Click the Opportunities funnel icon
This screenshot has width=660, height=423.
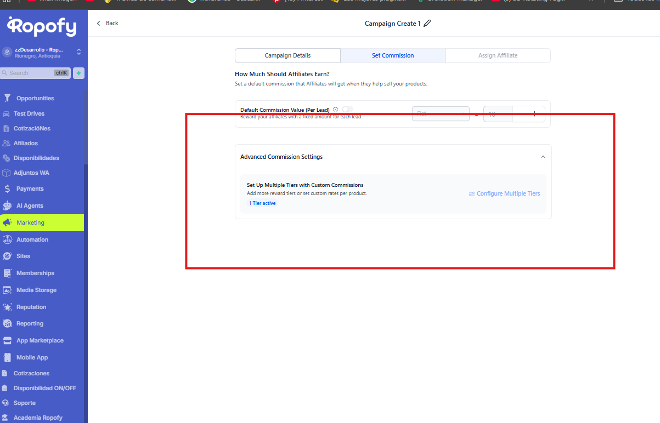pyautogui.click(x=7, y=98)
